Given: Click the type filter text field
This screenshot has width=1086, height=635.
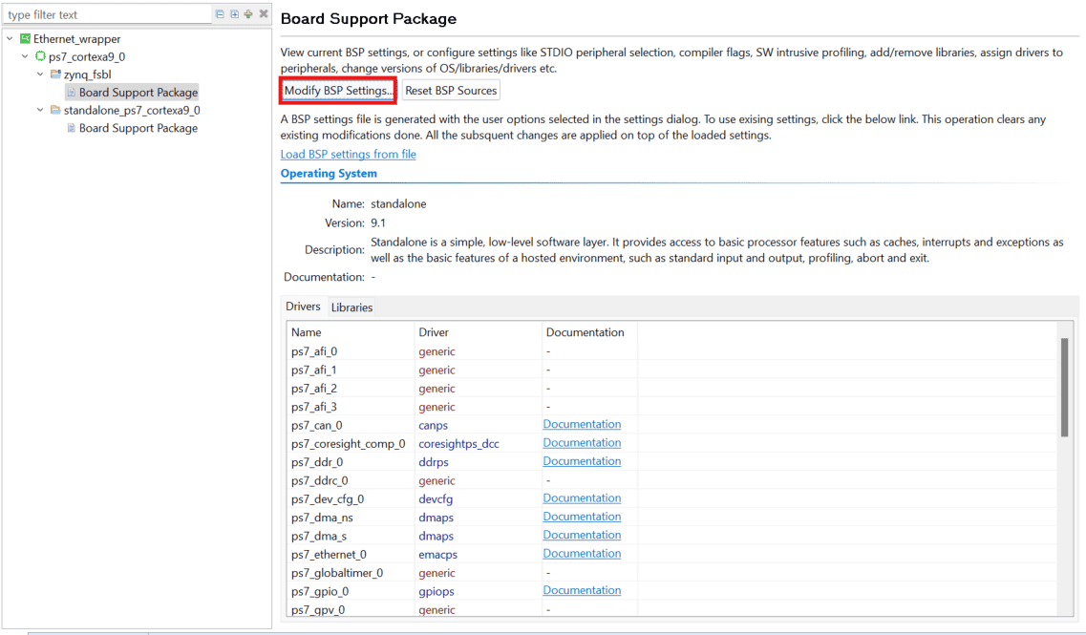Looking at the screenshot, I should (105, 14).
